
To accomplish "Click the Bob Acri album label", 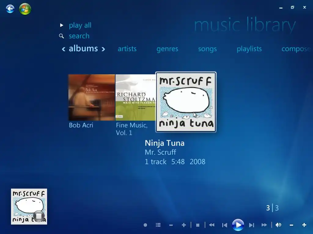I will click(81, 125).
